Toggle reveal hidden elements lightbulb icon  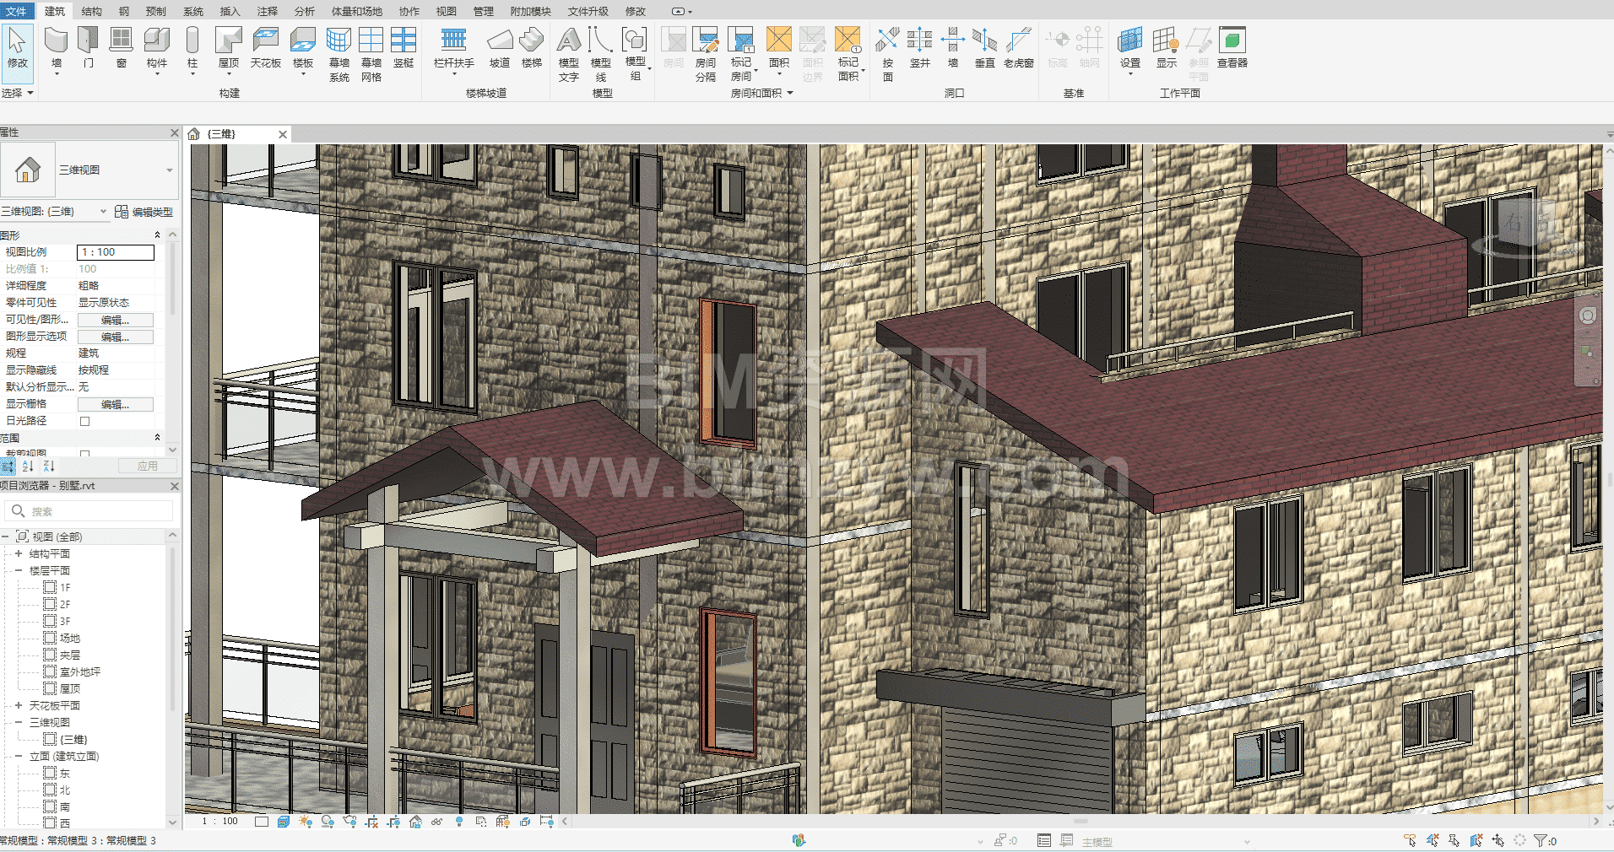point(459,821)
